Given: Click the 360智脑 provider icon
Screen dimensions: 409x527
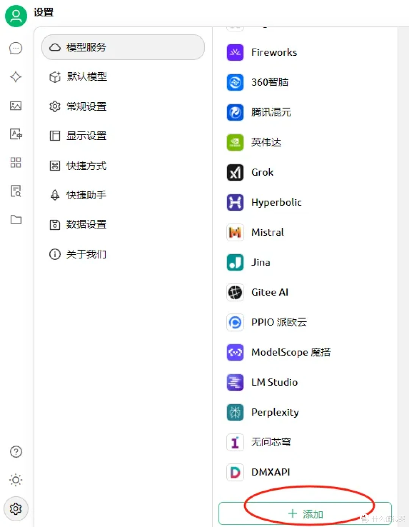Looking at the screenshot, I should [x=235, y=82].
